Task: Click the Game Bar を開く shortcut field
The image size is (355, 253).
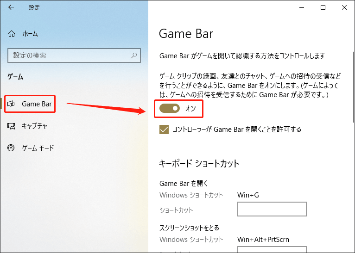Action: (272, 209)
